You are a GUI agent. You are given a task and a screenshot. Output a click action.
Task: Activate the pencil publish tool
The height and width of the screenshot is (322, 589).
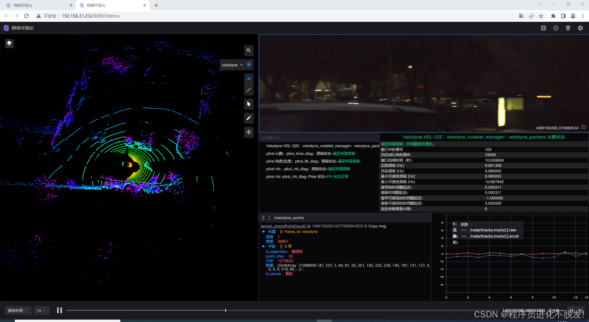tap(249, 118)
